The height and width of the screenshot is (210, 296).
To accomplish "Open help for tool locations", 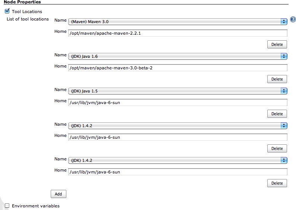I will pos(293,19).
